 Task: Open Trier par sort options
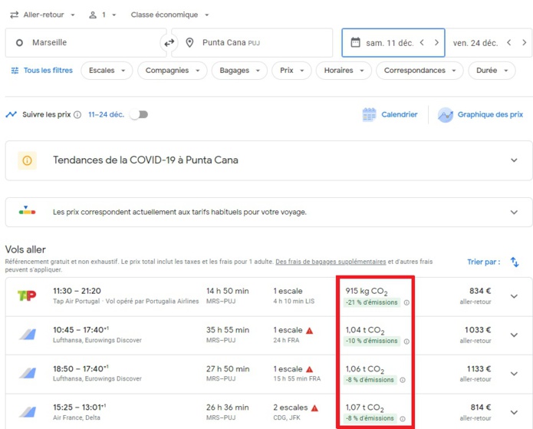coord(483,262)
